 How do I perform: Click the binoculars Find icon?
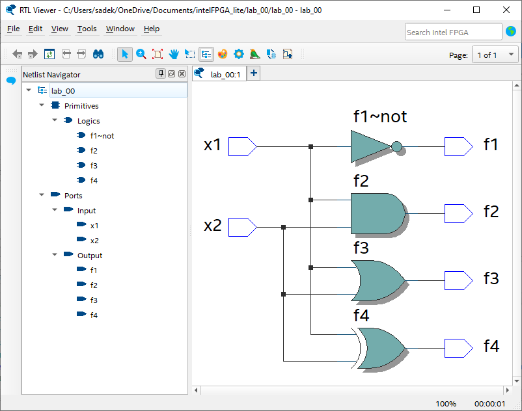(x=98, y=55)
